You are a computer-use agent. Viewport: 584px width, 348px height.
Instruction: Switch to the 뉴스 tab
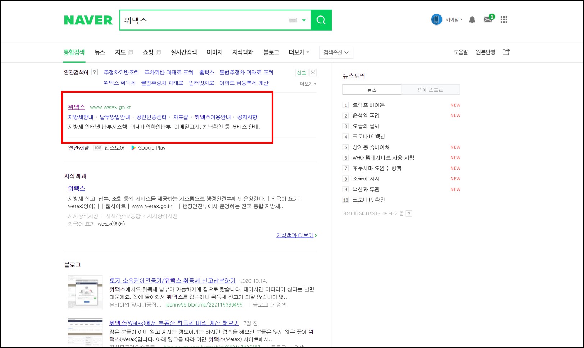[100, 52]
